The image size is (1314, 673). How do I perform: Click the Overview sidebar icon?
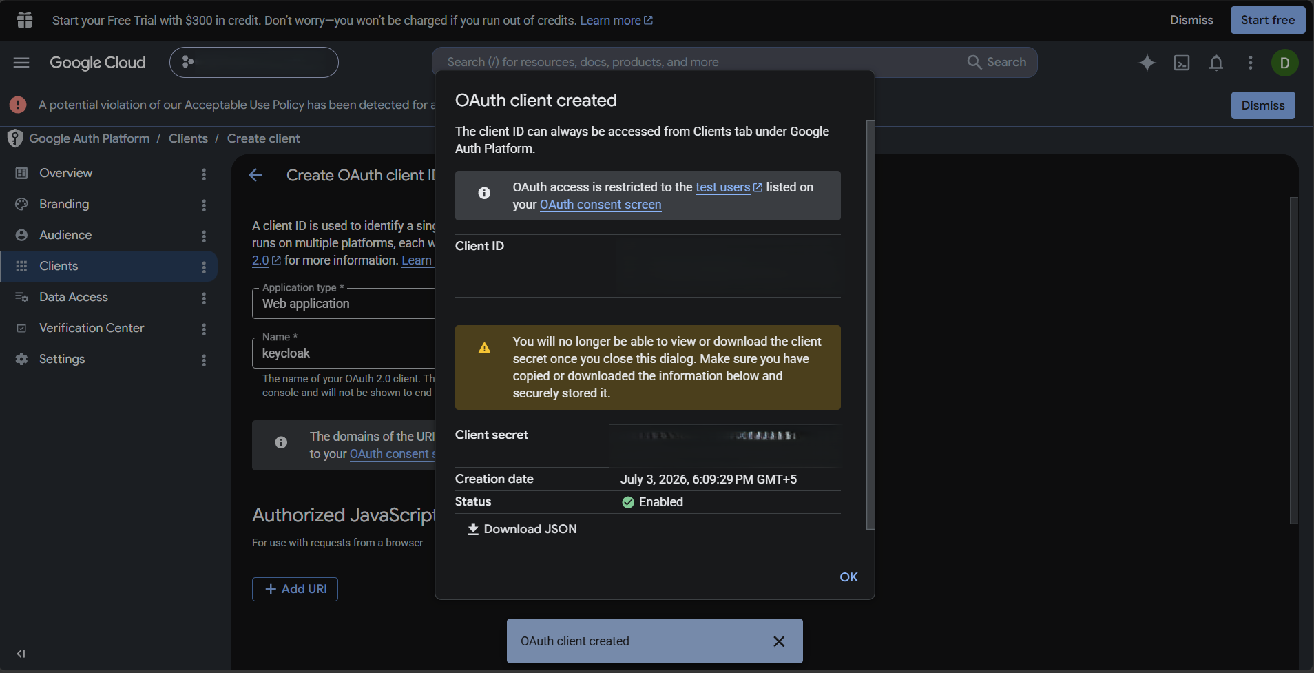pyautogui.click(x=21, y=173)
